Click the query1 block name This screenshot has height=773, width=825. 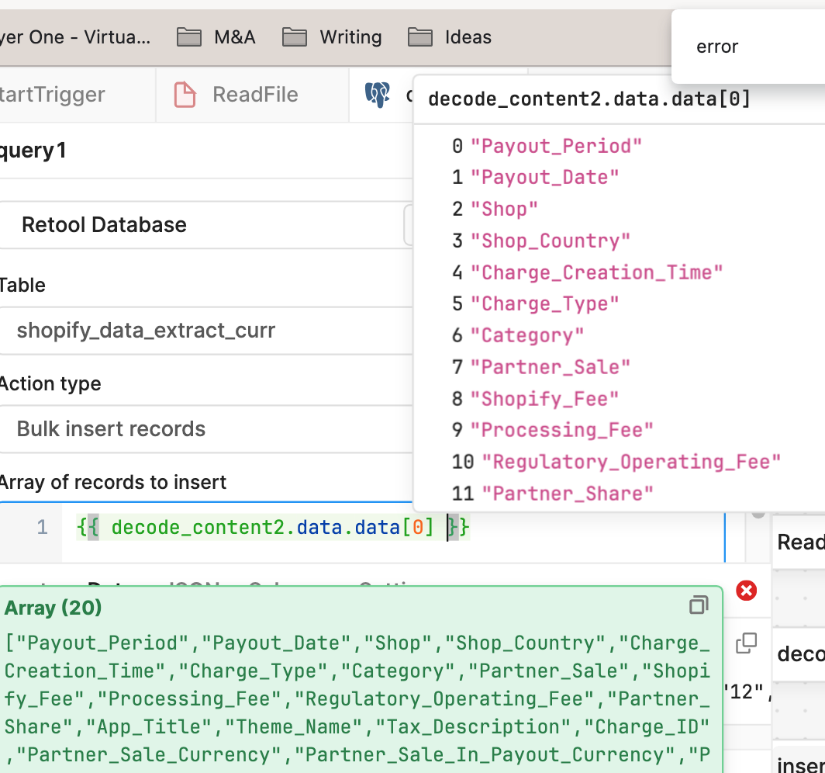tap(33, 151)
